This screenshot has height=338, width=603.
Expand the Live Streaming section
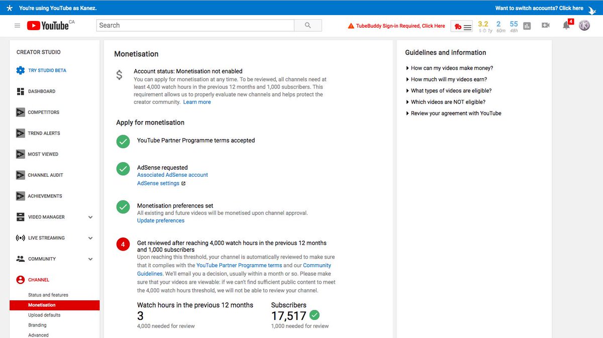click(x=90, y=238)
